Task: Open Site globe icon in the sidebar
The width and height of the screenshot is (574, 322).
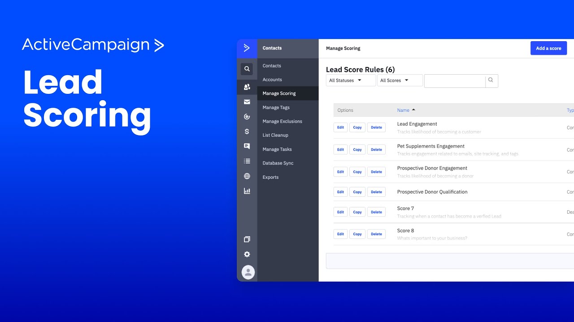Action: (x=247, y=176)
